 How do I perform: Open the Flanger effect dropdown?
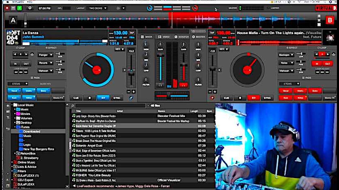click(46, 55)
